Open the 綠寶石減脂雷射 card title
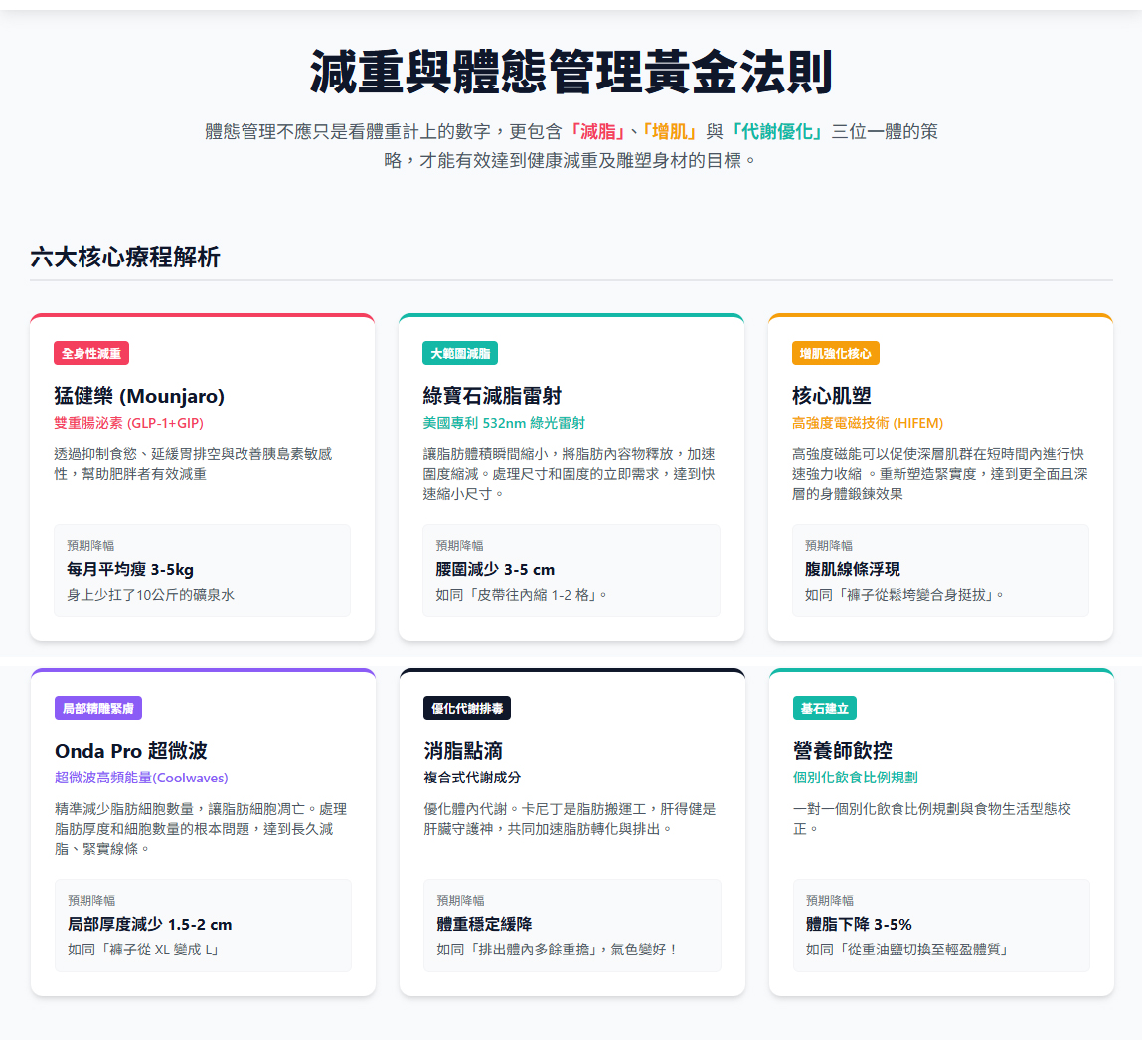Viewport: 1142px width, 1040px height. 492,396
